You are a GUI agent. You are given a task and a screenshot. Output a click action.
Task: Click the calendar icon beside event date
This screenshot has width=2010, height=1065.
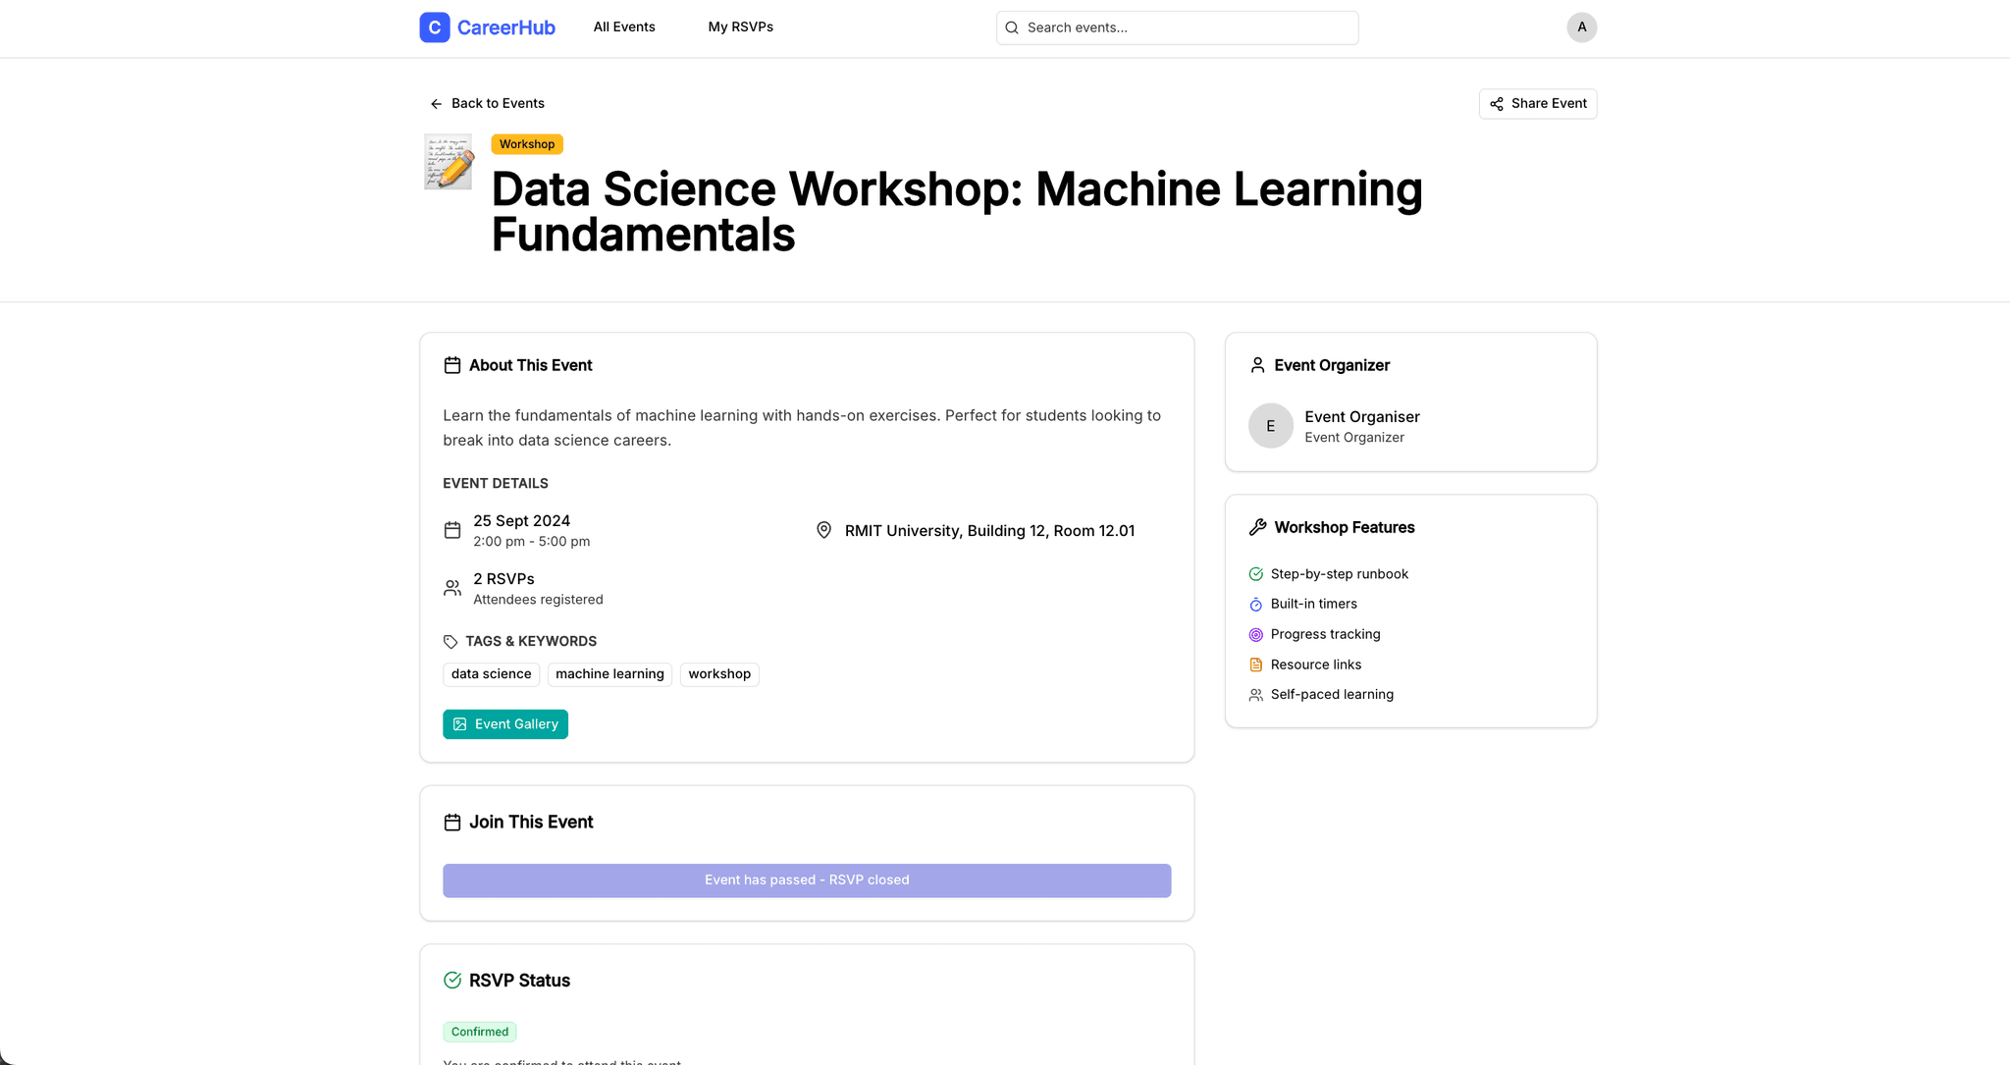point(452,530)
